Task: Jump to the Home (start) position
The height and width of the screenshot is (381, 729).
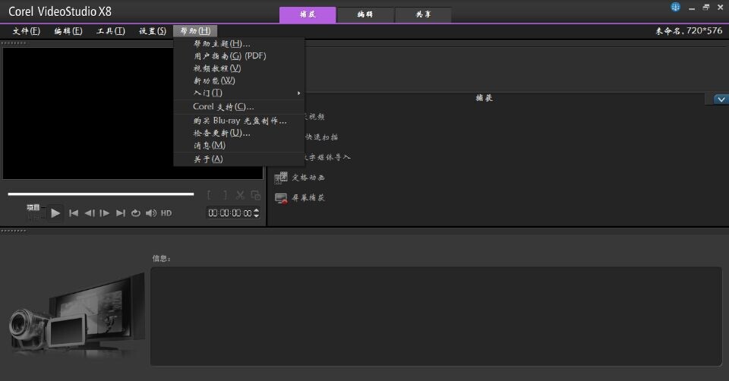Action: tap(74, 213)
